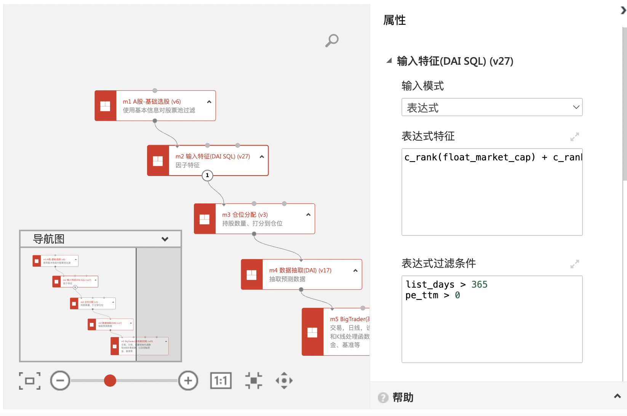
Task: Collapse the 导航图 navigator panel
Action: pos(165,239)
